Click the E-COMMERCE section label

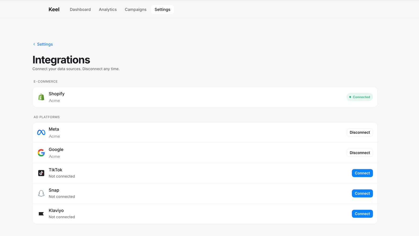pyautogui.click(x=46, y=82)
